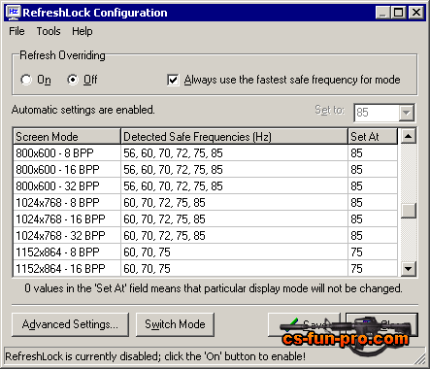Click Set At value for 1024x768 - 8 BPP
The image size is (430, 369).
point(373,203)
